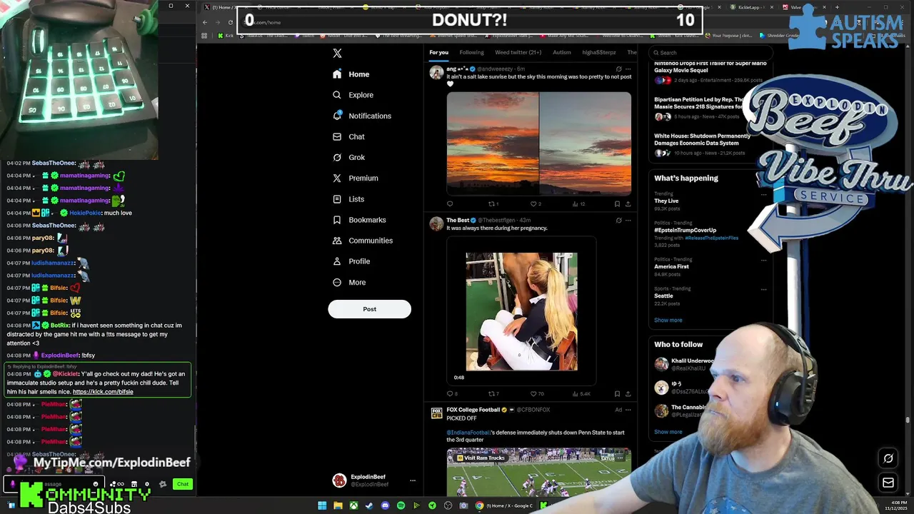
Task: Share ang's sunrise post
Action: point(628,204)
